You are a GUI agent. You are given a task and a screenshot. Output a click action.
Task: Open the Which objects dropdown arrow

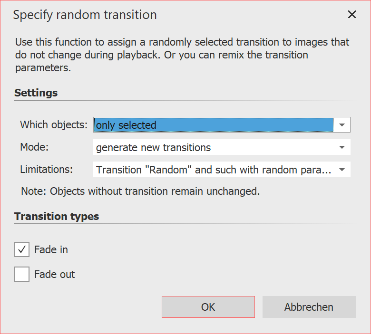click(x=342, y=125)
